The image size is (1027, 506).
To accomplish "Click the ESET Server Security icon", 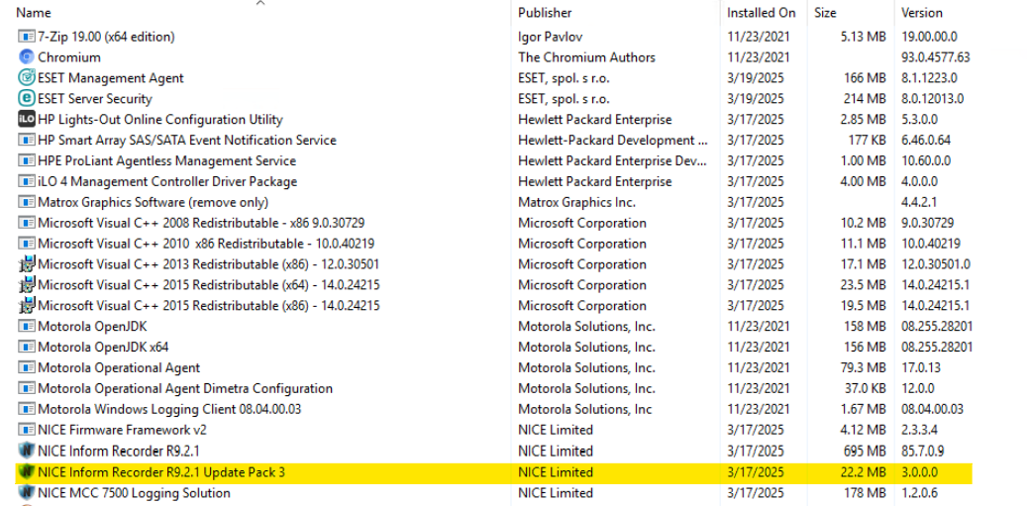I will (x=27, y=99).
